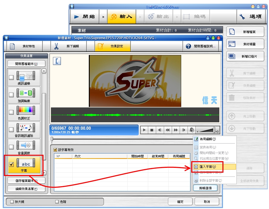This screenshot has height=209, width=269.
Task: Select the 音訊雜訊濾除 audio noise filter icon
Action: coord(26,128)
